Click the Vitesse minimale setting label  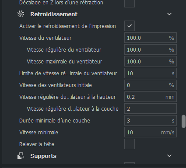(39, 133)
